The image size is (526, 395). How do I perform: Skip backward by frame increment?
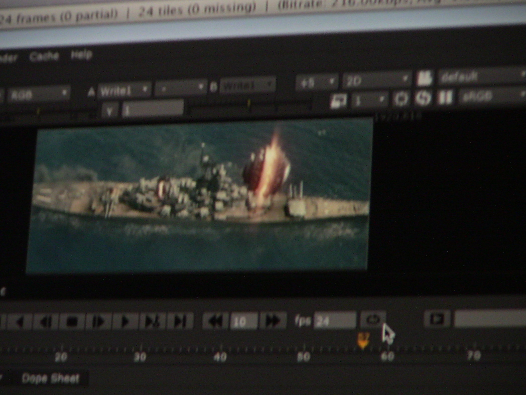click(x=216, y=321)
